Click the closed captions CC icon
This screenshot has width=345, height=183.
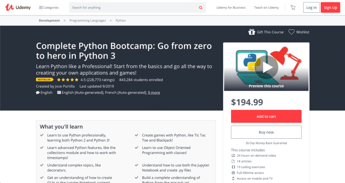click(x=59, y=93)
